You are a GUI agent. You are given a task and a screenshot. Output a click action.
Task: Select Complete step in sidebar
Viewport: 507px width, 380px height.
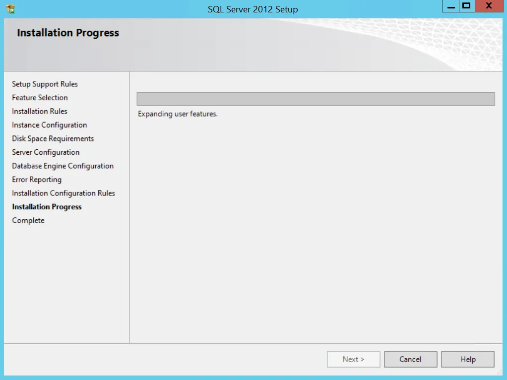pos(28,221)
